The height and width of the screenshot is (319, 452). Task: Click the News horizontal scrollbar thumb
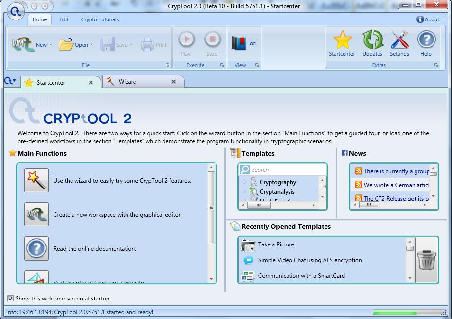pyautogui.click(x=369, y=205)
